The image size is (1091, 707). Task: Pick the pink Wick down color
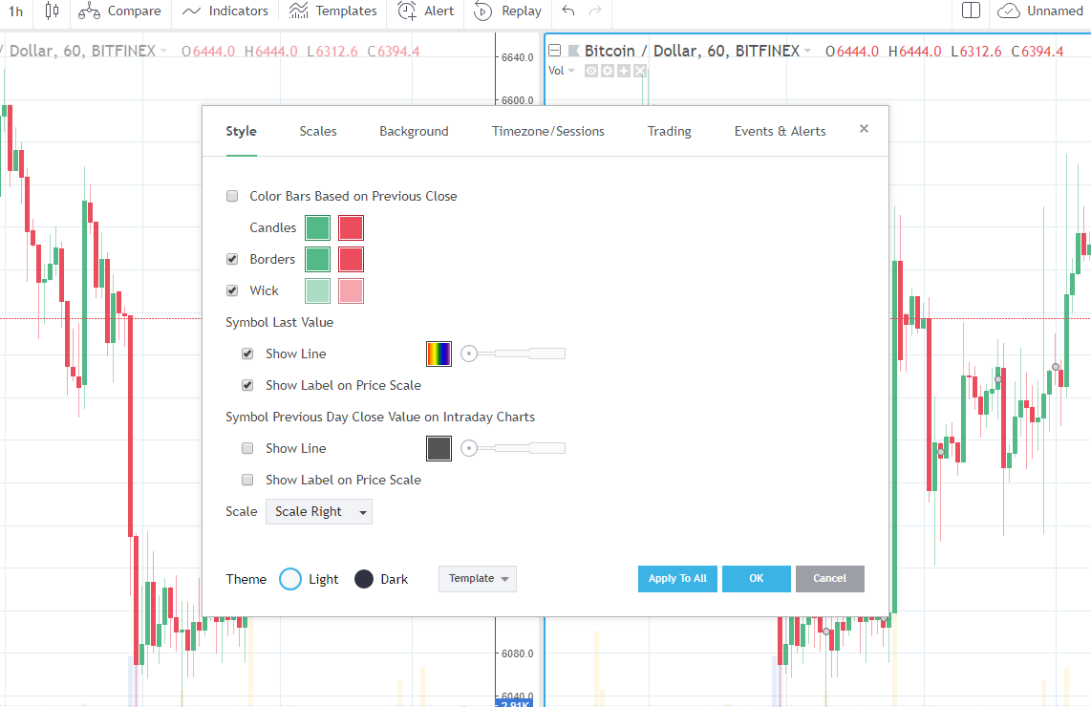tap(351, 290)
